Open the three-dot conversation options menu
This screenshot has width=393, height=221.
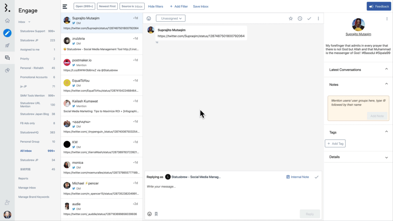point(318,18)
